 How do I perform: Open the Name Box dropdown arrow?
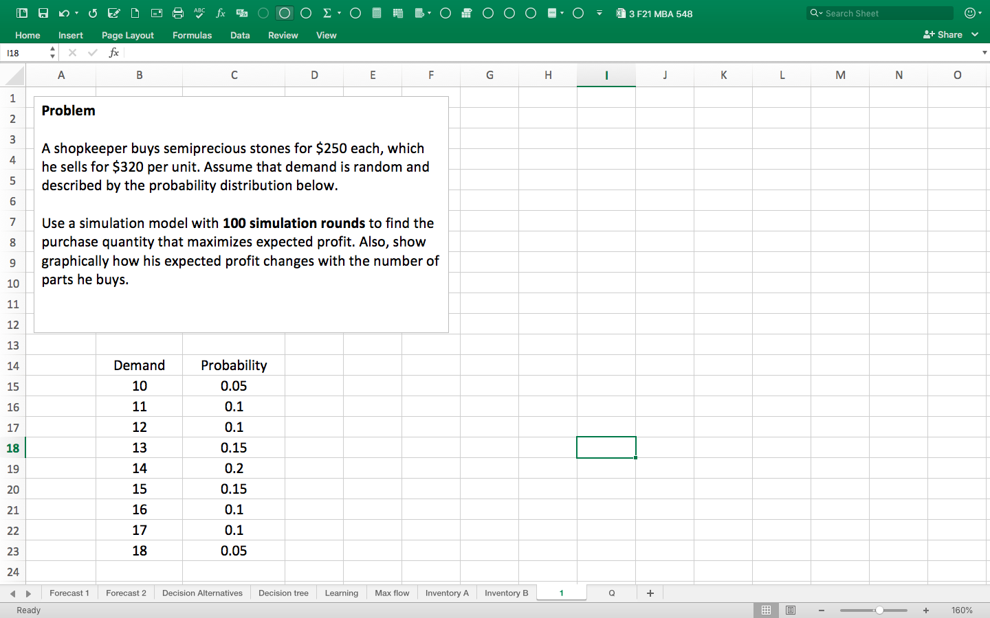coord(52,51)
